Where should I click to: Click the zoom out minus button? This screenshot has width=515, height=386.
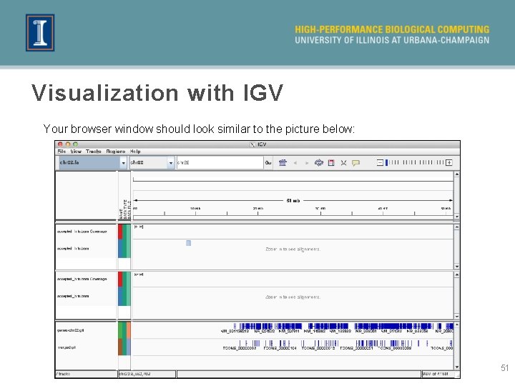pyautogui.click(x=380, y=162)
